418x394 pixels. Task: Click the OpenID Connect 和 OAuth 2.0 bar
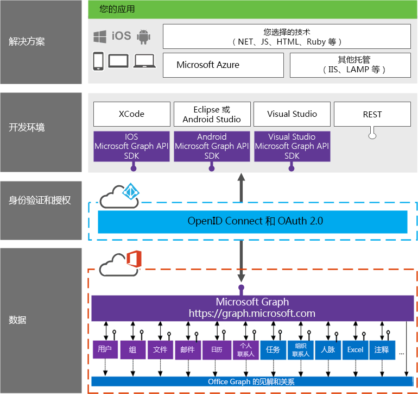(x=252, y=221)
